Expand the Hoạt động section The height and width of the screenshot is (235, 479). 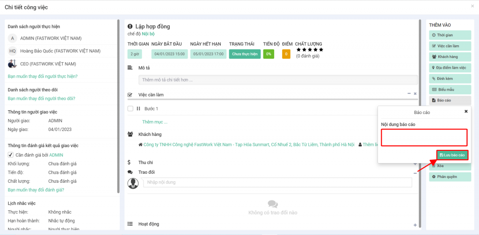[415, 225]
